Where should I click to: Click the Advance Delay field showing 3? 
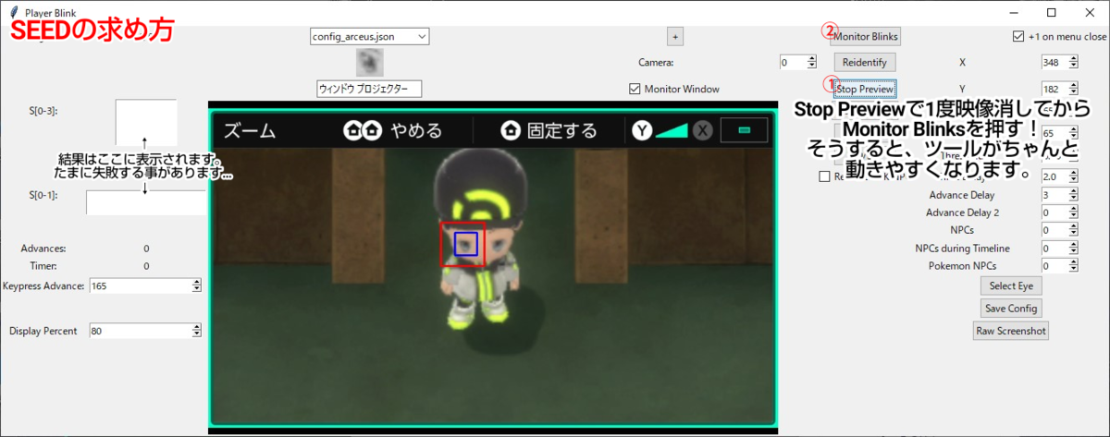[1054, 195]
